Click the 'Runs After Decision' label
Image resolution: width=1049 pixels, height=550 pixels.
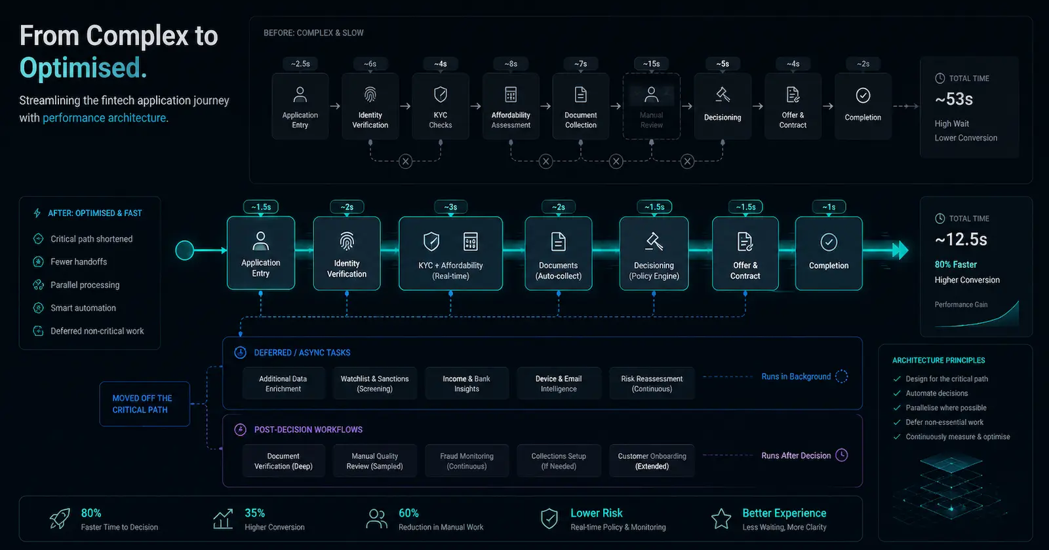coord(796,456)
